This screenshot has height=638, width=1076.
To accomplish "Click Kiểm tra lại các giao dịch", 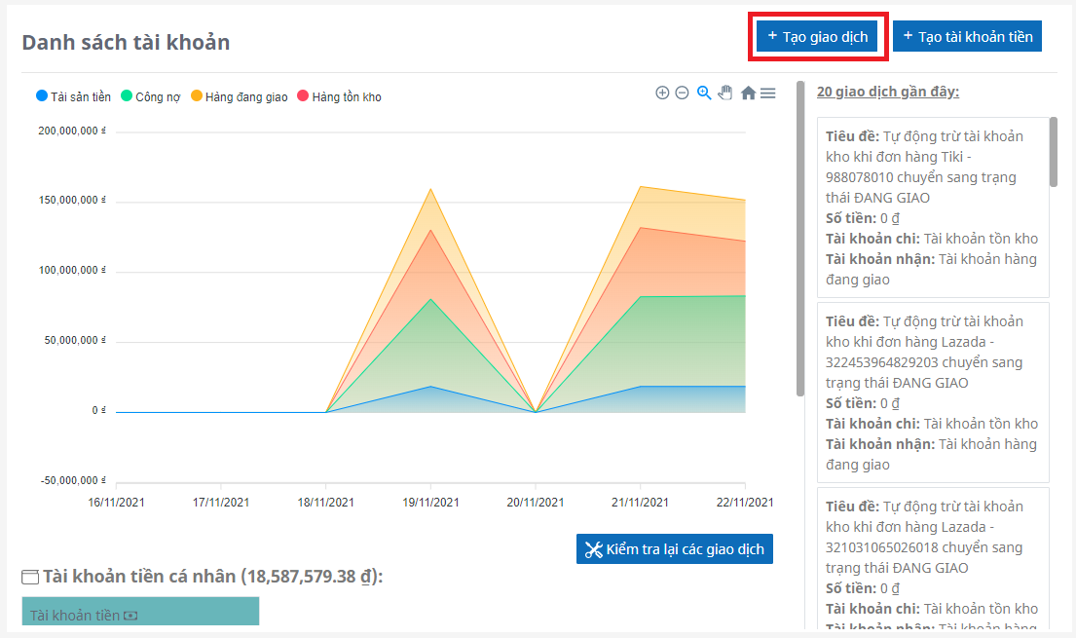I will (674, 549).
